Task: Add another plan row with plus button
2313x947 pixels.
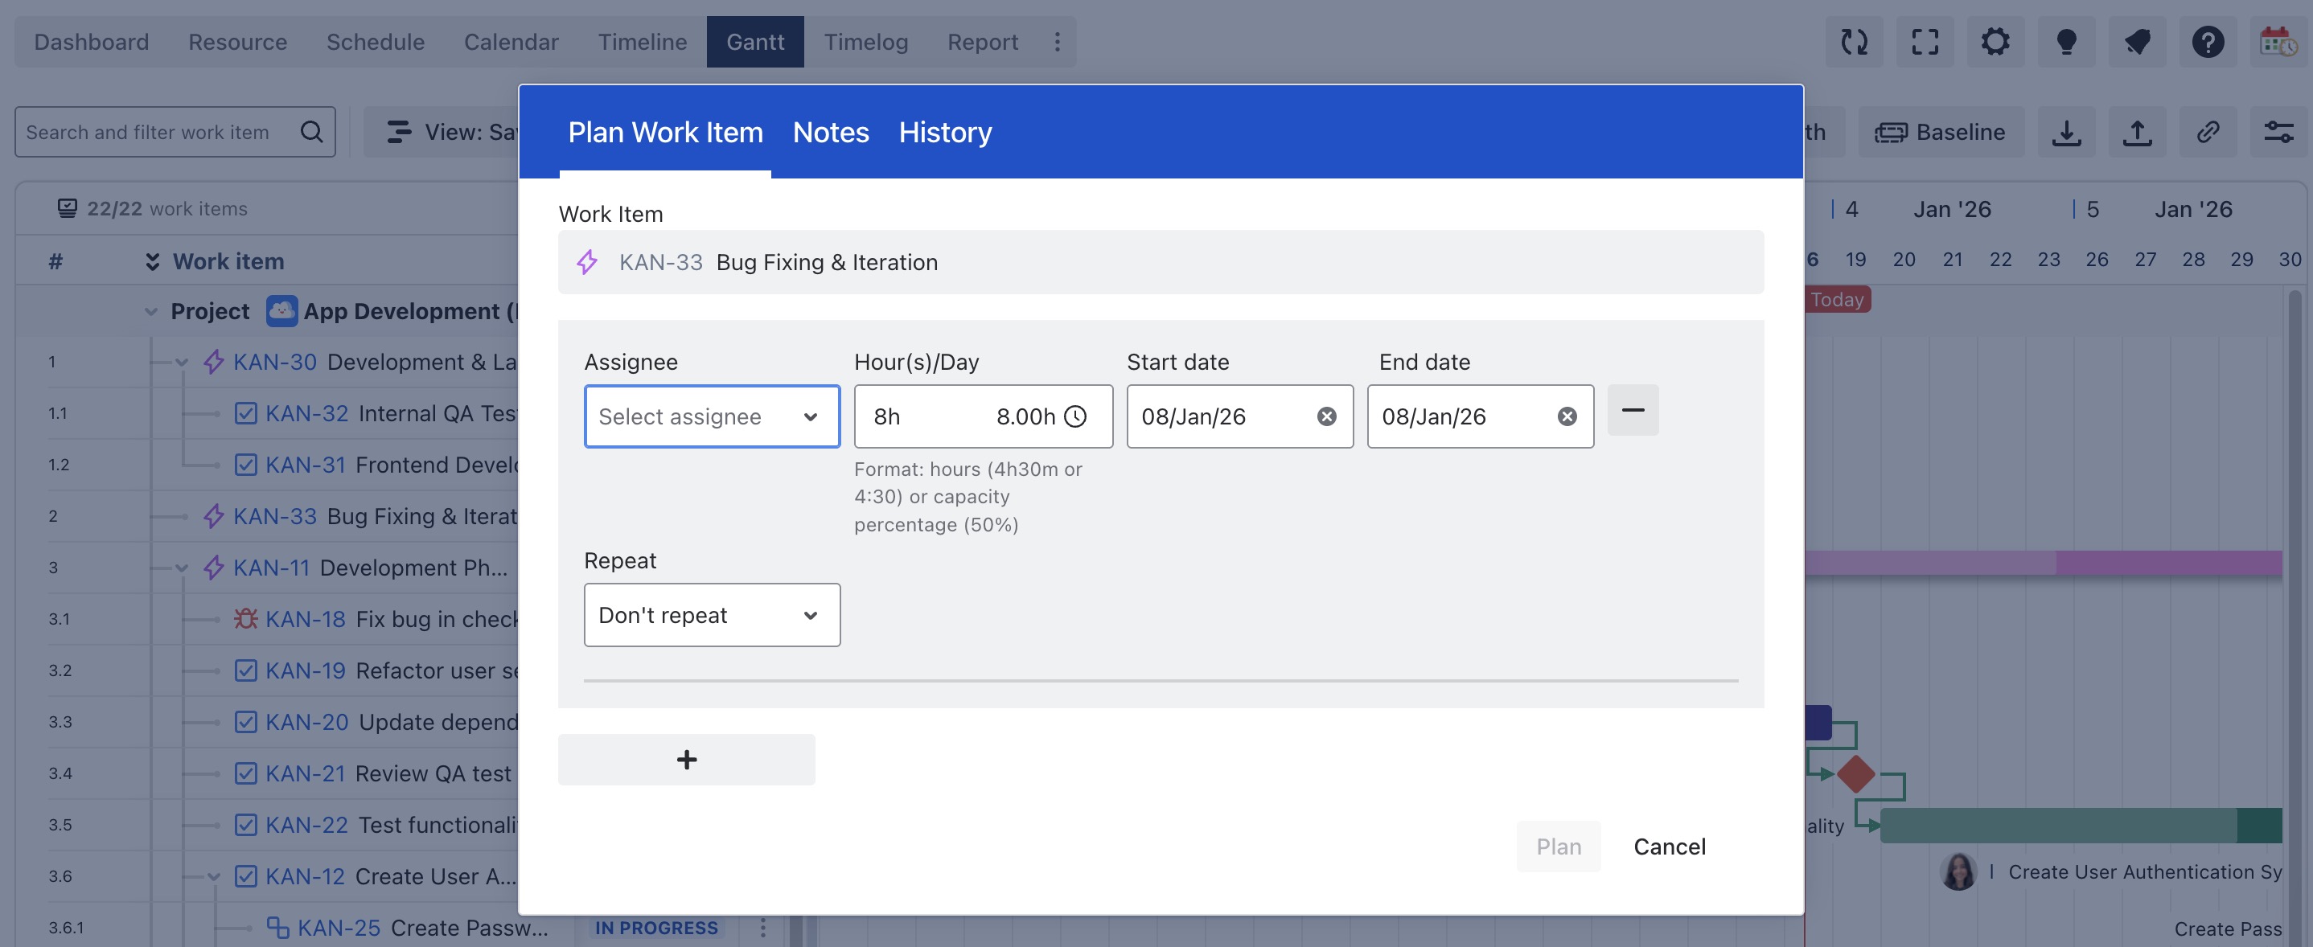Action: 686,760
